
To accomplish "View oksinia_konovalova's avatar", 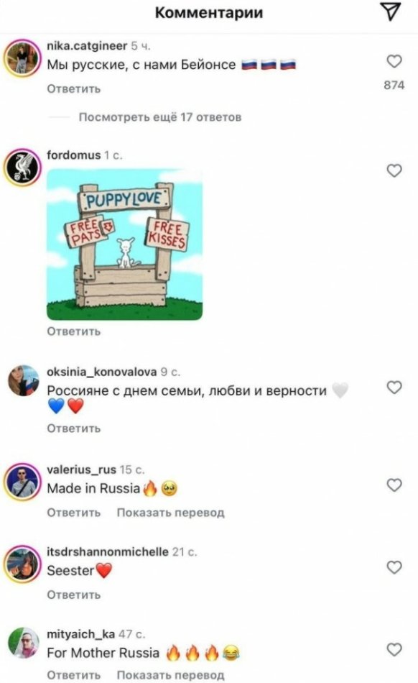I will click(23, 381).
